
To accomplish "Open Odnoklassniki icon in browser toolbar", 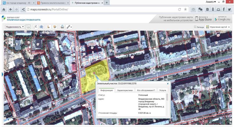I will point(213,9).
